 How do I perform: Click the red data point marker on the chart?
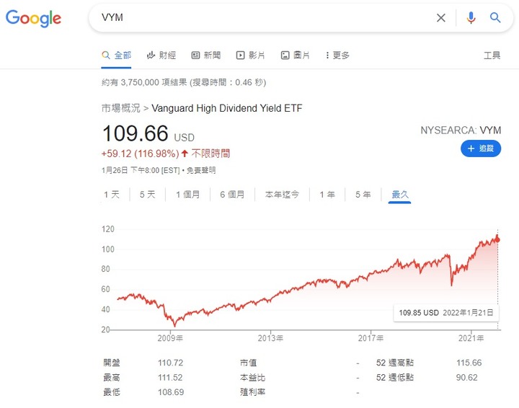497,239
